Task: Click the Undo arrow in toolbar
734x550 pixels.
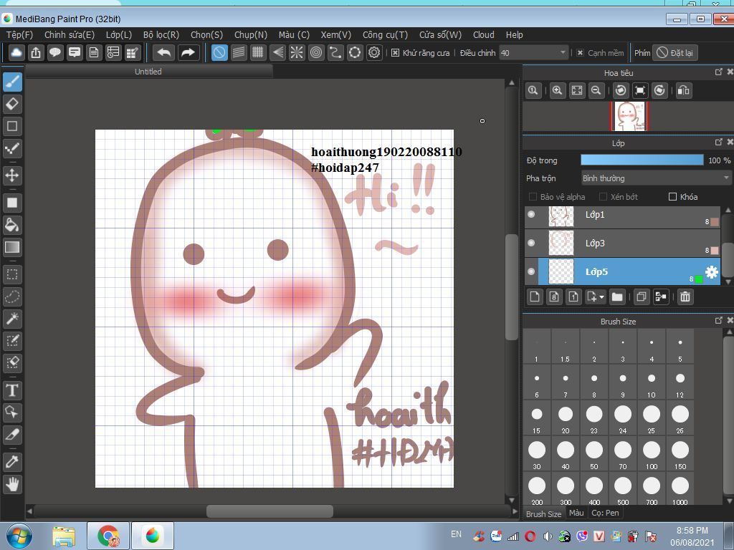Action: tap(164, 52)
